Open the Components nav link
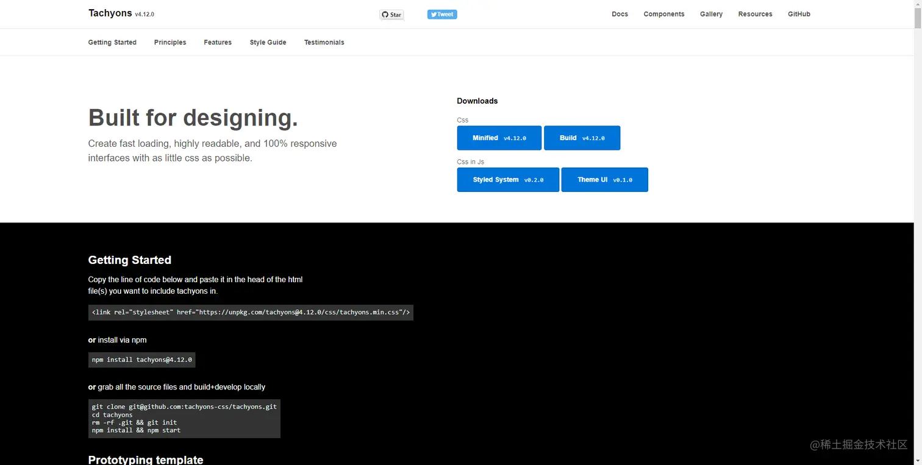This screenshot has height=465, width=922. tap(664, 14)
